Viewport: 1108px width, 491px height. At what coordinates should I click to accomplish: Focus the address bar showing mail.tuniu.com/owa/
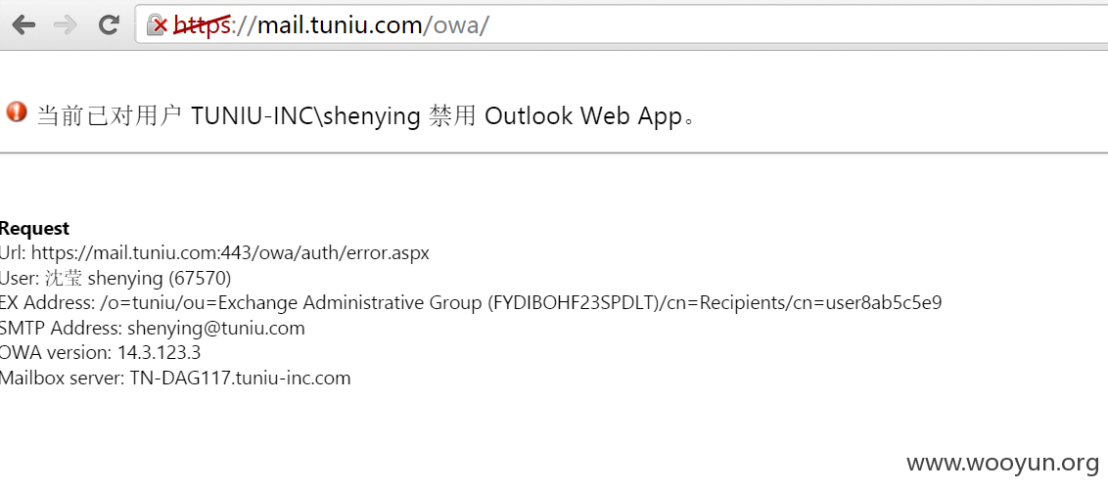[x=622, y=26]
